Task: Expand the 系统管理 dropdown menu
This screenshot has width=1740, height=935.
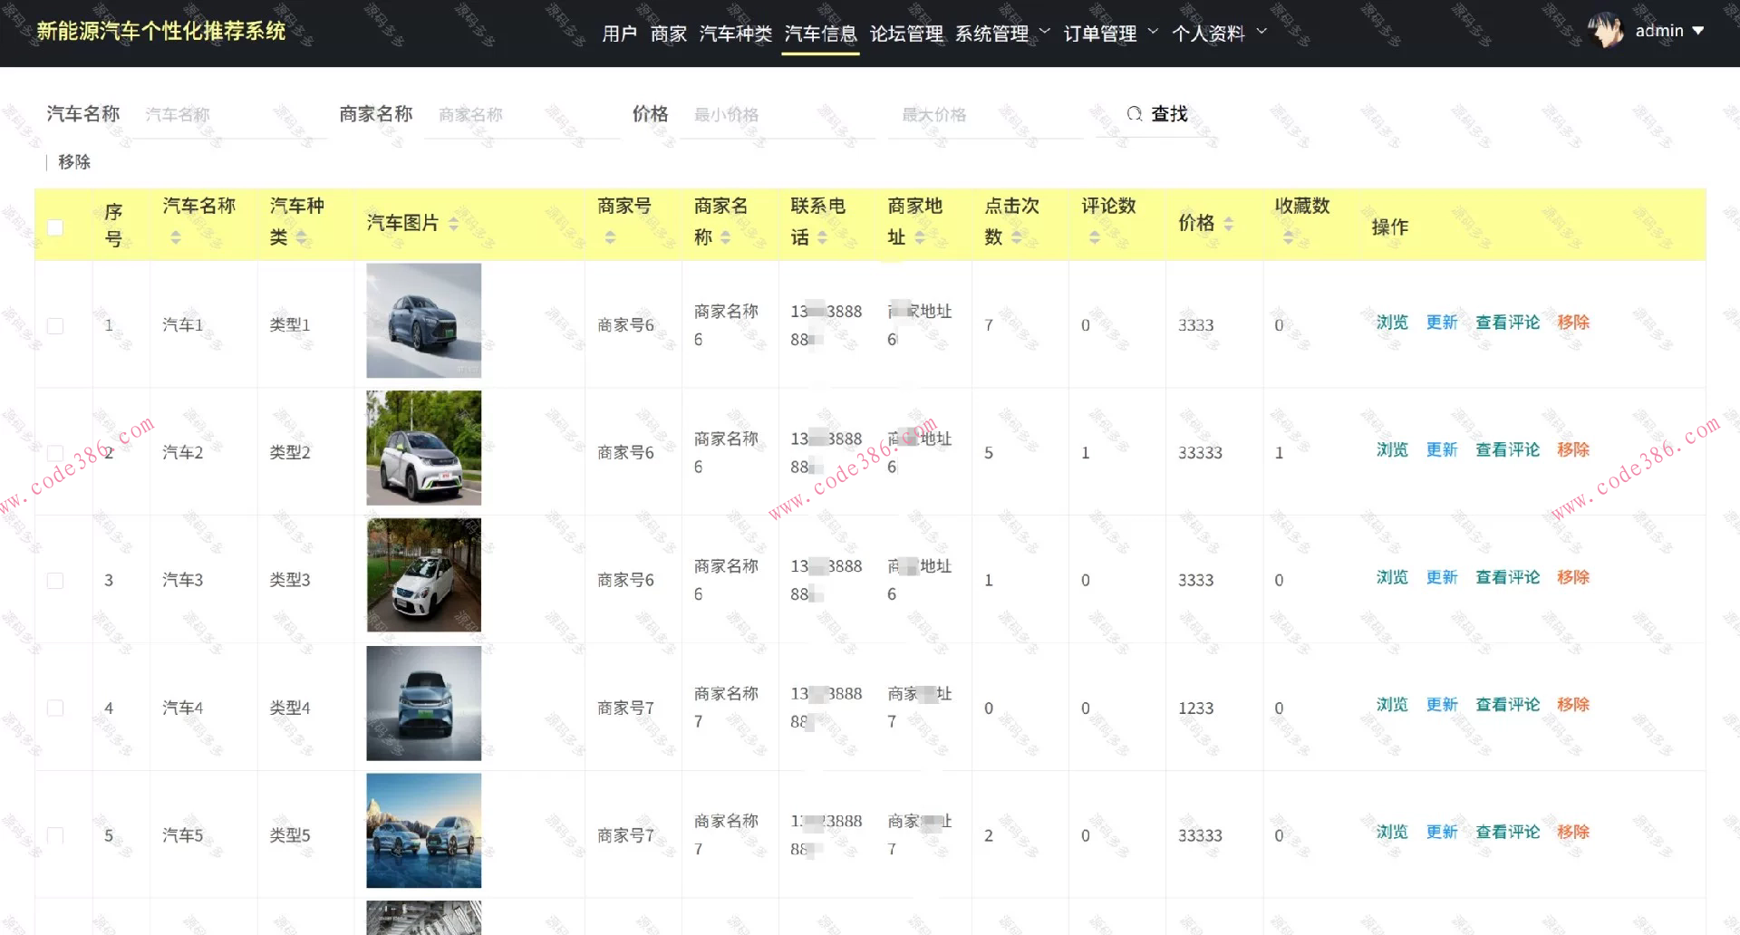Action: click(991, 34)
